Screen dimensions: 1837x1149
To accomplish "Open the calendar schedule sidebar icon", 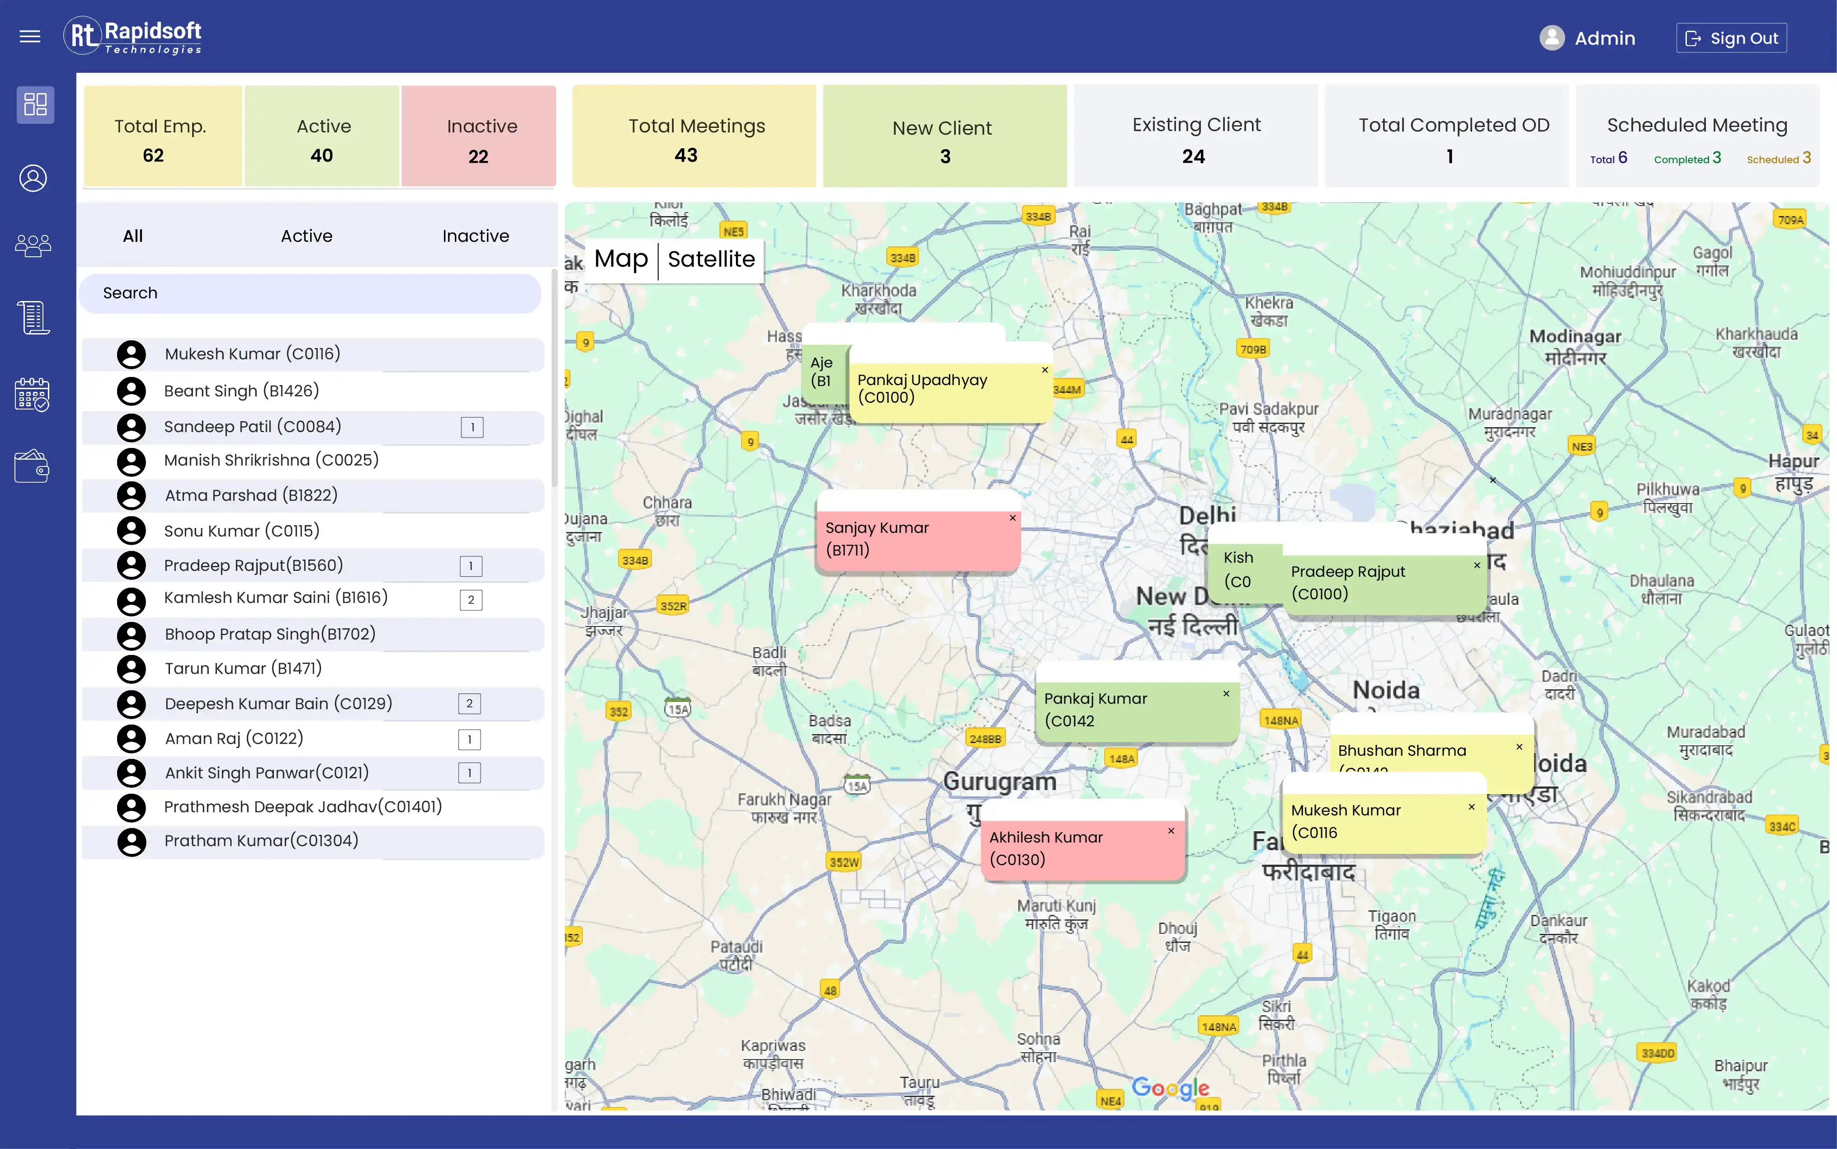I will [x=33, y=395].
